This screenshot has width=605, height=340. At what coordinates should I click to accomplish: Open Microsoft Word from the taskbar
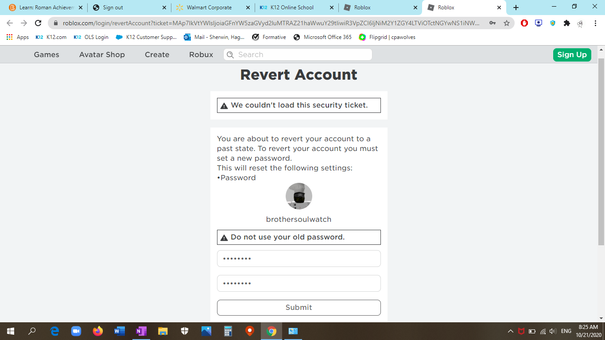point(120,331)
